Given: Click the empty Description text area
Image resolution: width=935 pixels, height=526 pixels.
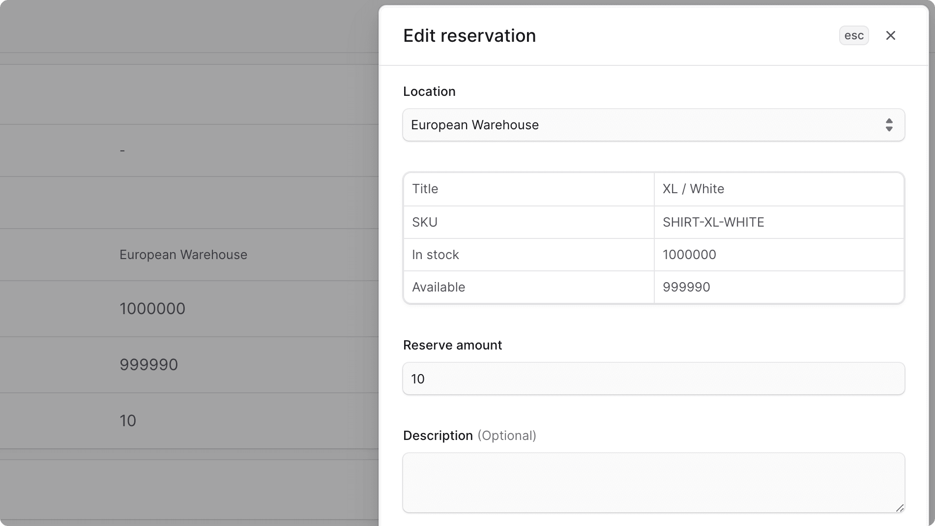Looking at the screenshot, I should point(653,483).
